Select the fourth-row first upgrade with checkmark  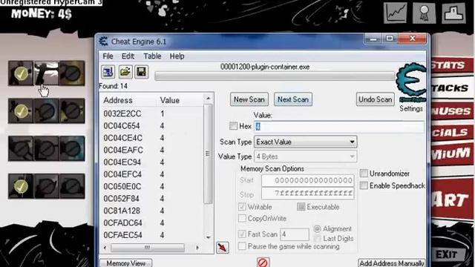(21, 186)
